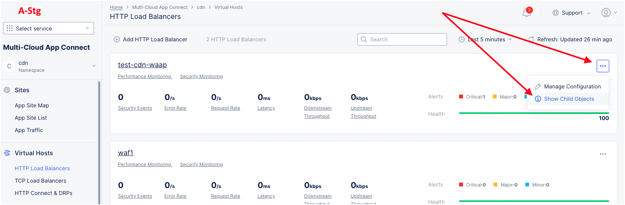The image size is (625, 205).
Task: Click the Sites section header
Action: 22,90
